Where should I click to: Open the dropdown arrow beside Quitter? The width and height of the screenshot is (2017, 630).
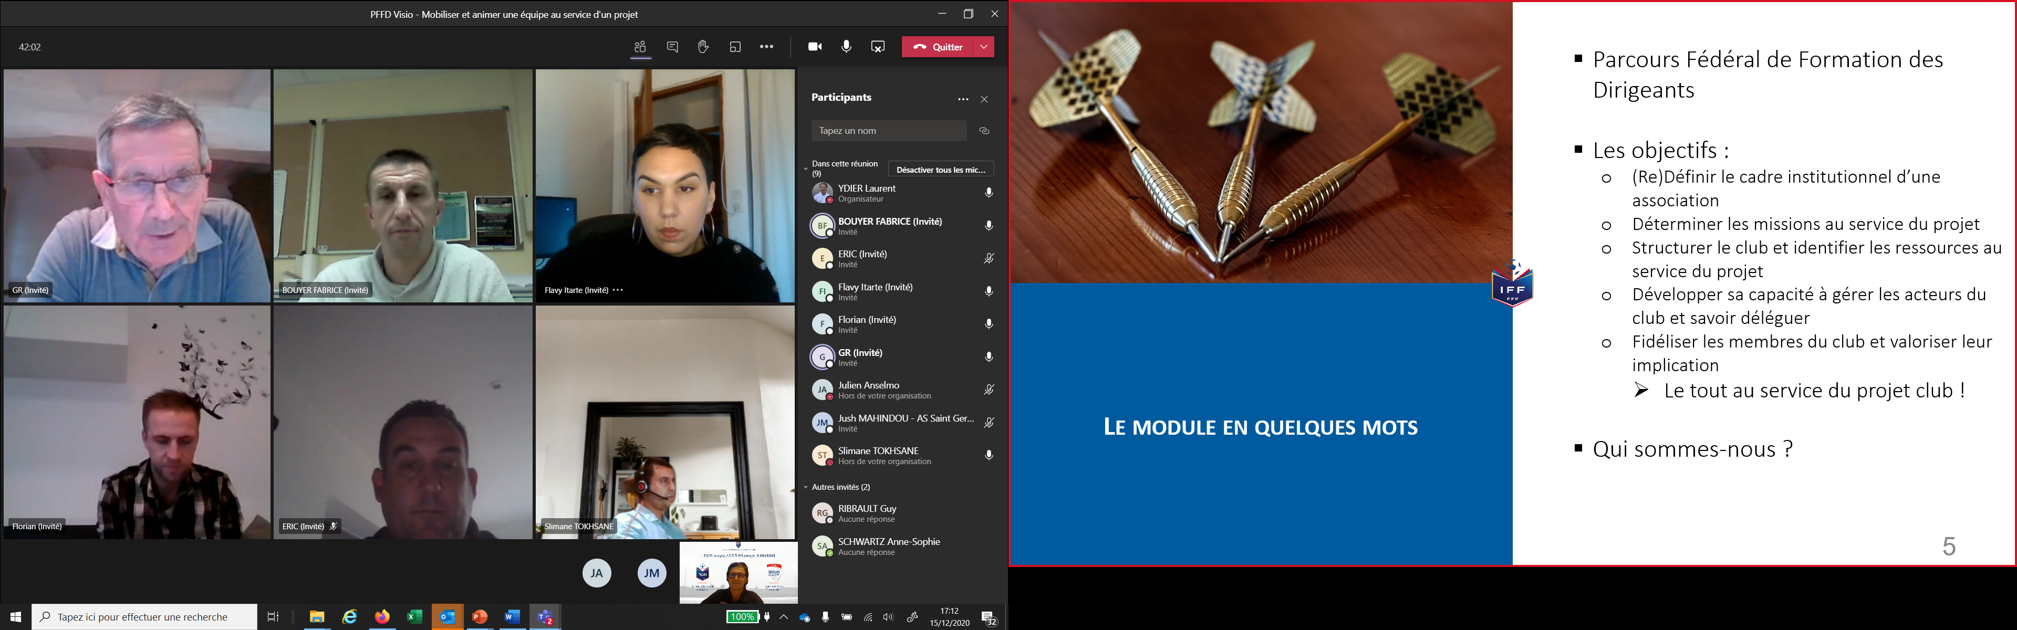(983, 47)
